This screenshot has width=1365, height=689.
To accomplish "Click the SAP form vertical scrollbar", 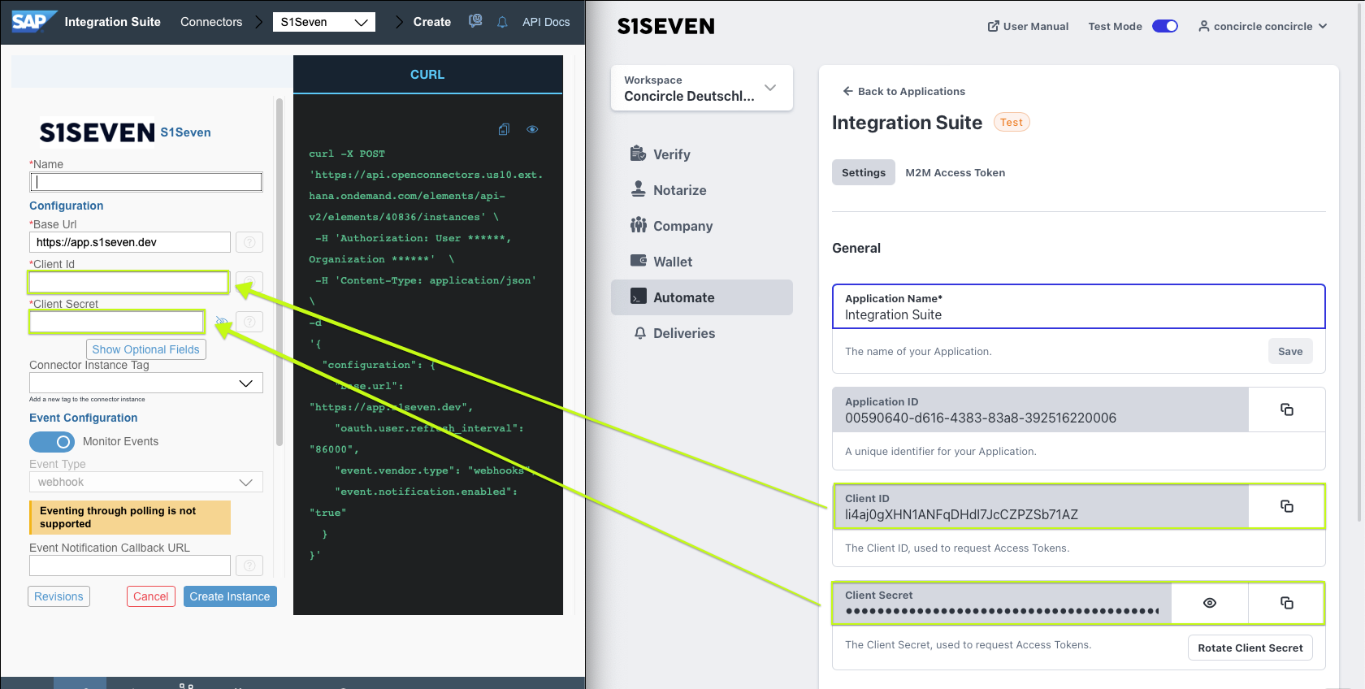I will tap(279, 272).
